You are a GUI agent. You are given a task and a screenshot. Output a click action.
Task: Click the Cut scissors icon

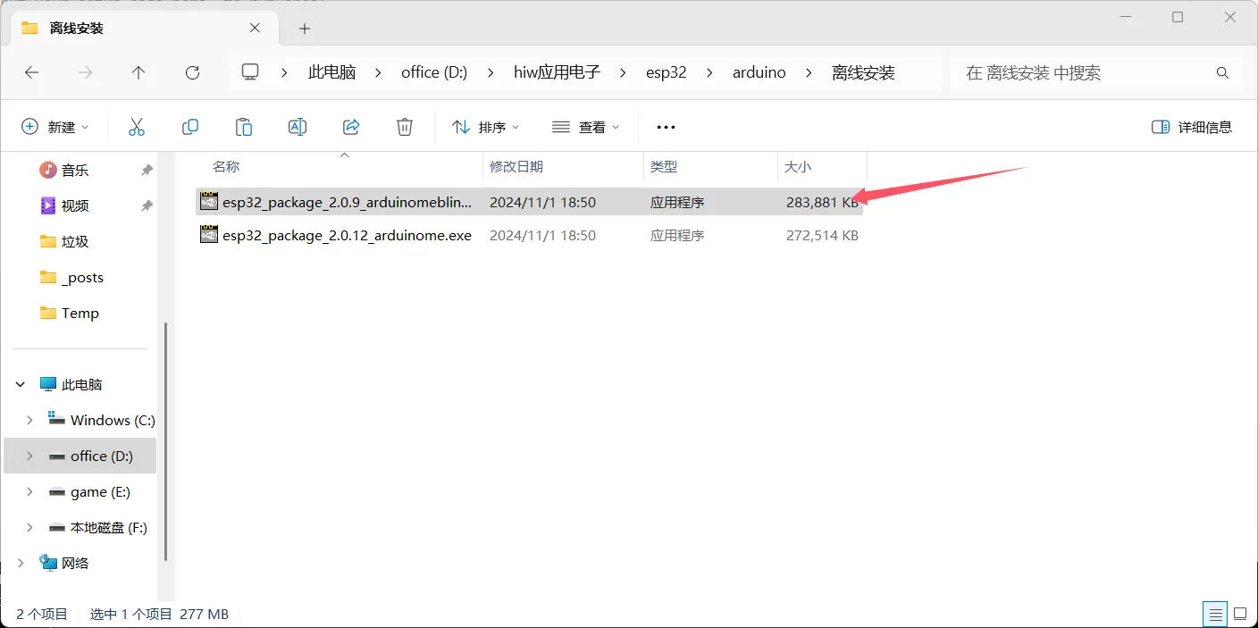coord(137,127)
